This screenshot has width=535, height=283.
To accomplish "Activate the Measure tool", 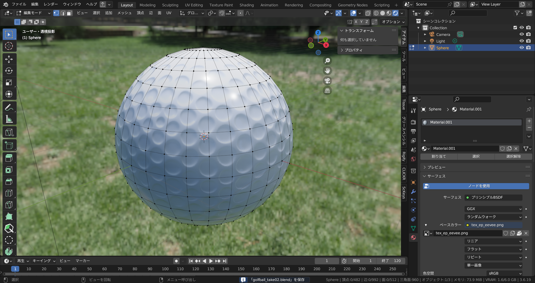I will click(x=9, y=119).
